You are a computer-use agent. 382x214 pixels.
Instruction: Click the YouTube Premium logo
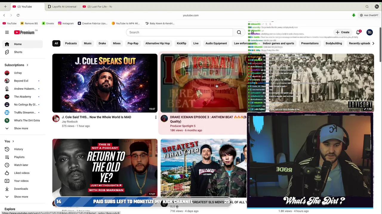tap(24, 32)
